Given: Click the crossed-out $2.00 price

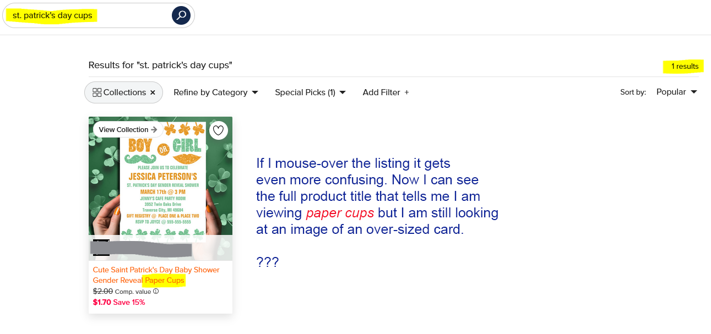Looking at the screenshot, I should click(103, 292).
